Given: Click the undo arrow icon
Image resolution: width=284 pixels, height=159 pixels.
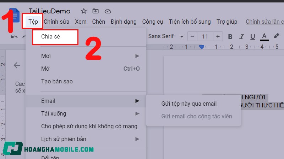Looking at the screenshot, I should point(14,37).
